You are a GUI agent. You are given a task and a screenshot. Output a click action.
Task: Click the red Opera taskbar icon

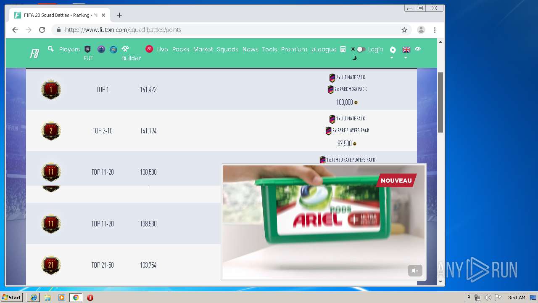pyautogui.click(x=90, y=298)
